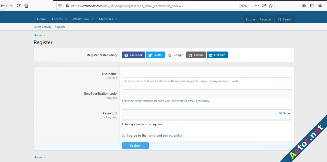Viewport: 327px width, 162px height.
Task: Open the Firefox Library icon
Action: (304, 6)
